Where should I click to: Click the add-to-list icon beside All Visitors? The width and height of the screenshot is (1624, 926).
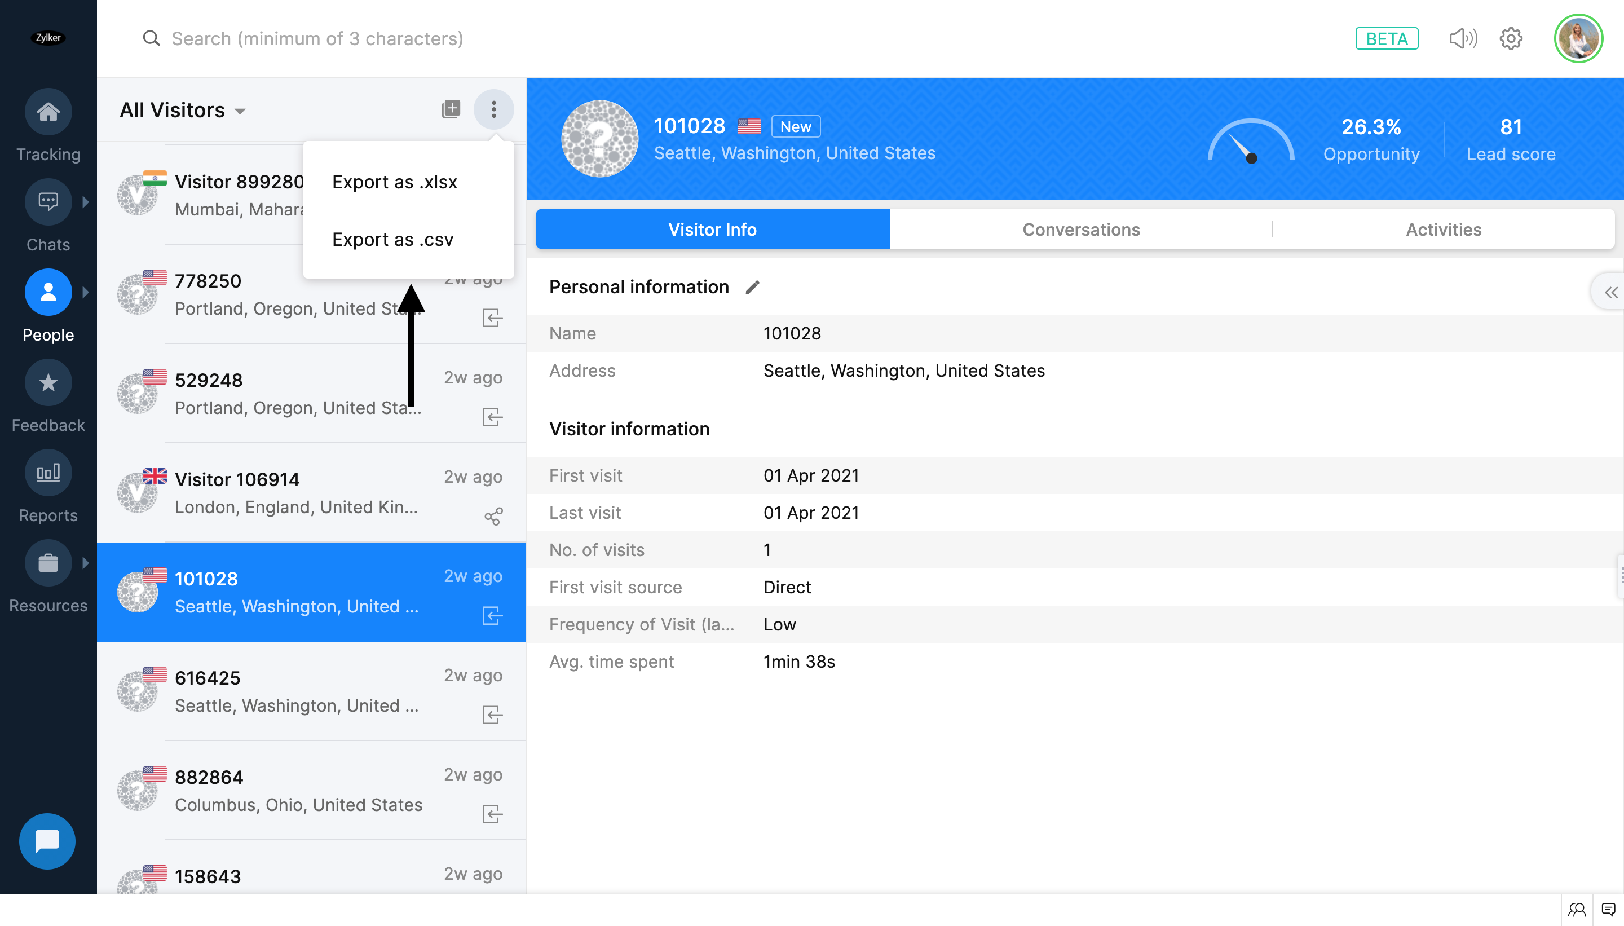451,109
